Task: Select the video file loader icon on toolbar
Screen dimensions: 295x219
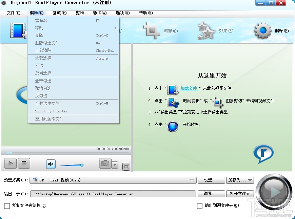Action: click(x=17, y=30)
